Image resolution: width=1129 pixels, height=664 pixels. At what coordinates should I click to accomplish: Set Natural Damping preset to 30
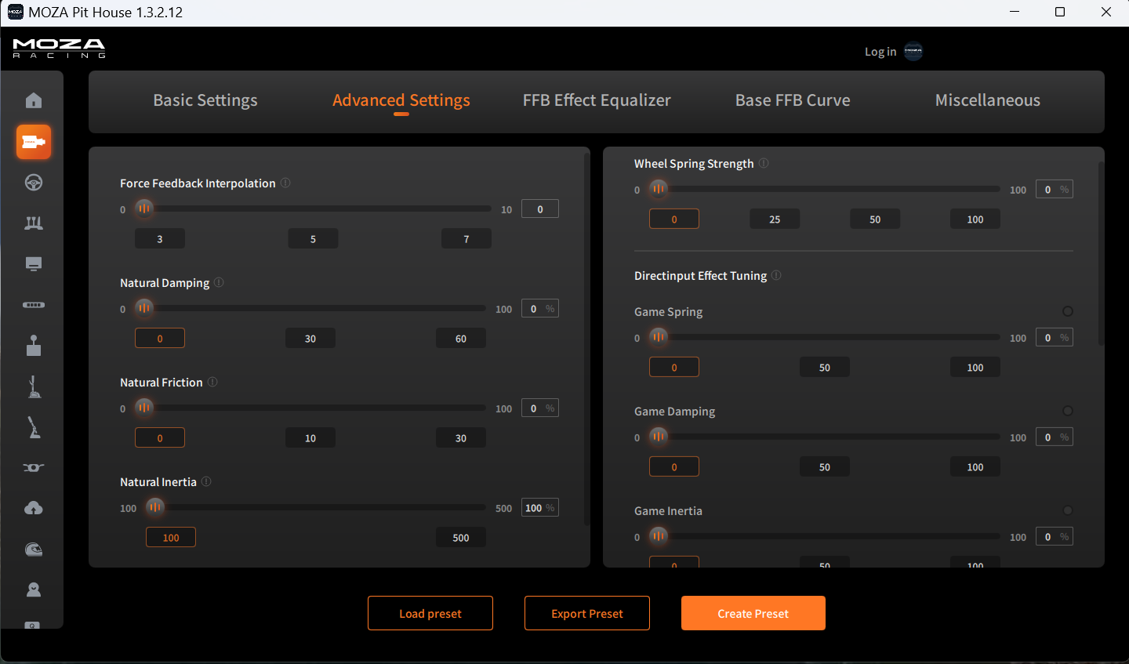(x=310, y=339)
